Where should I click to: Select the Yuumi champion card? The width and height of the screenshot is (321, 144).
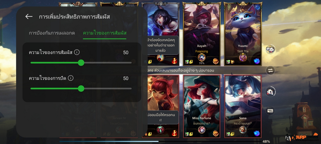click(243, 34)
